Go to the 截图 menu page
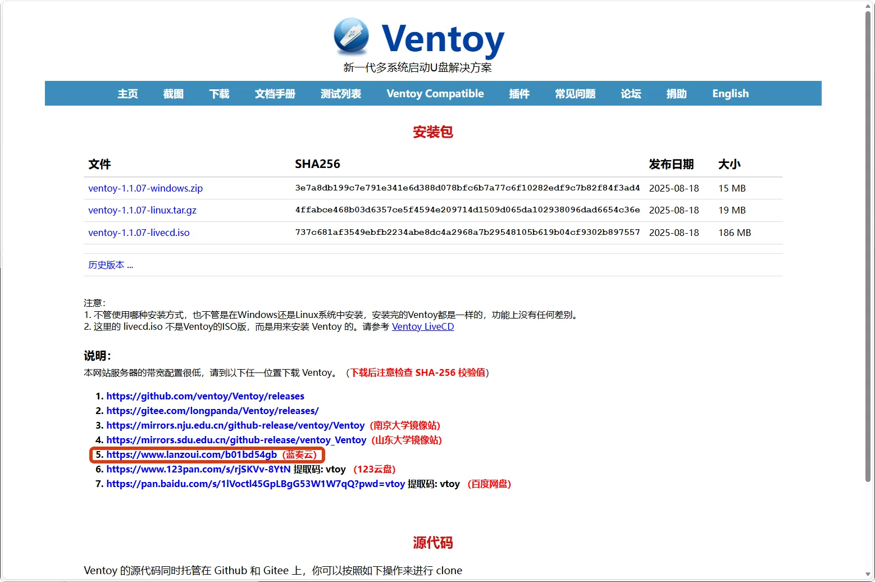 pyautogui.click(x=173, y=94)
